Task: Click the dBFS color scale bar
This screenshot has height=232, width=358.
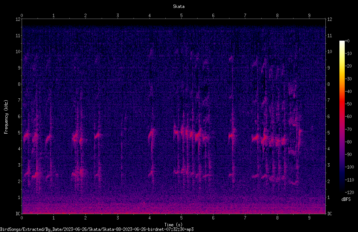Action: coord(342,117)
